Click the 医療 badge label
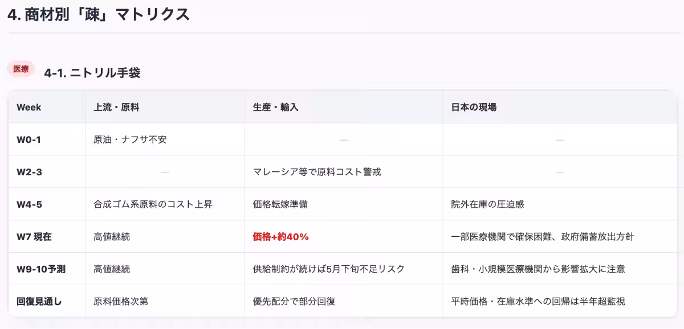Image resolution: width=684 pixels, height=329 pixels. [x=21, y=68]
